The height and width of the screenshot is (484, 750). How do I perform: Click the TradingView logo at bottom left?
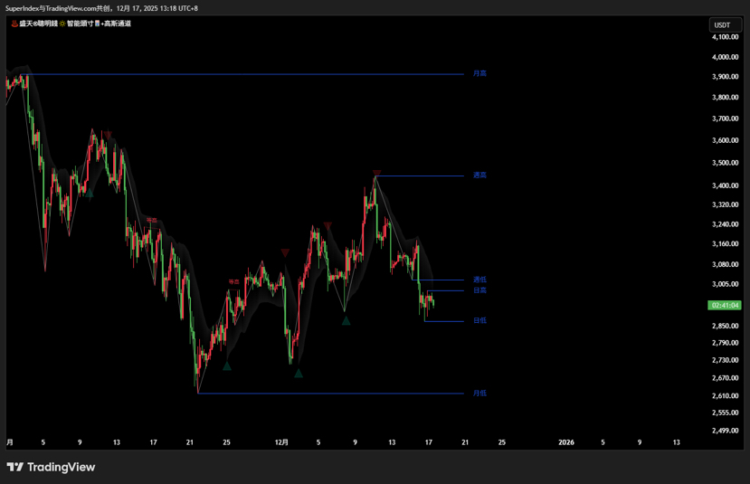[51, 467]
